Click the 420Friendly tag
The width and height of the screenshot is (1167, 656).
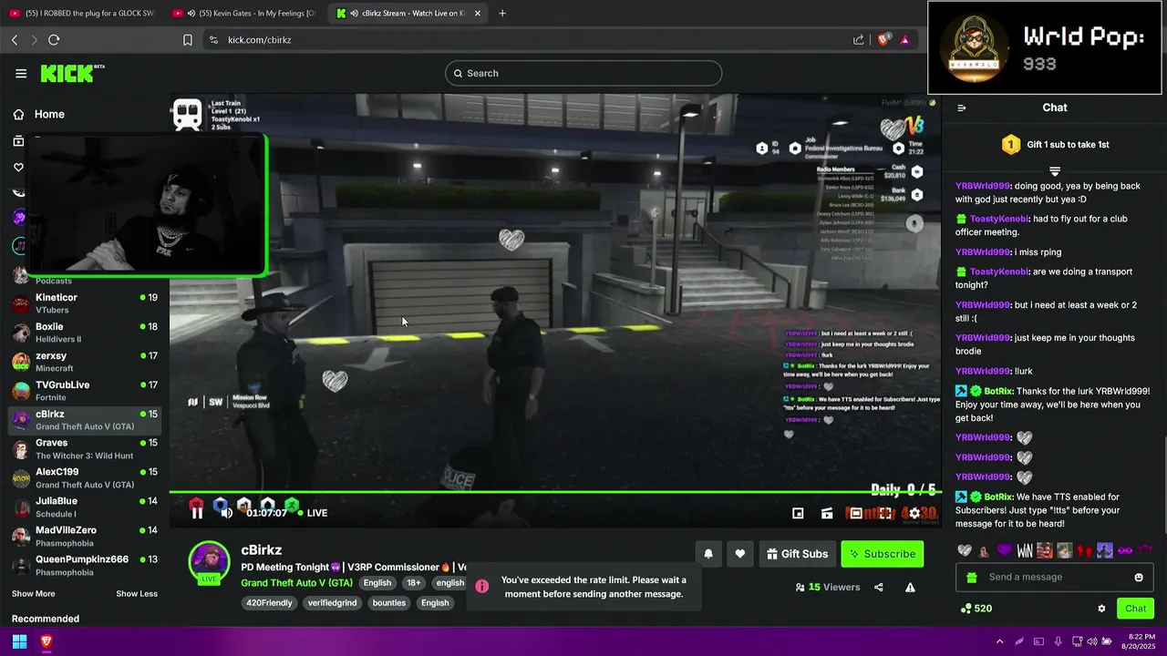click(271, 603)
